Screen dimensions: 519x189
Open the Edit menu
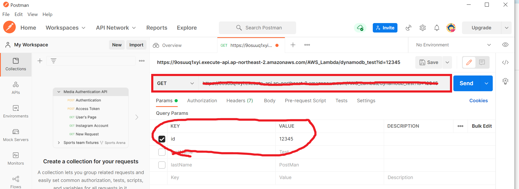pos(19,14)
